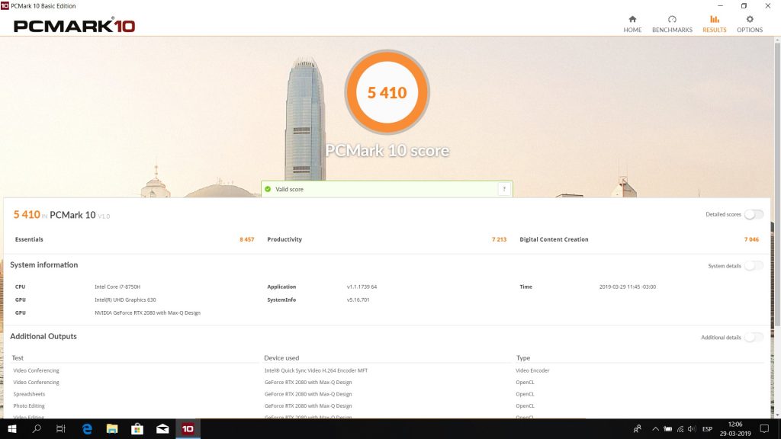
Task: Show hidden system tray icons
Action: 655,429
